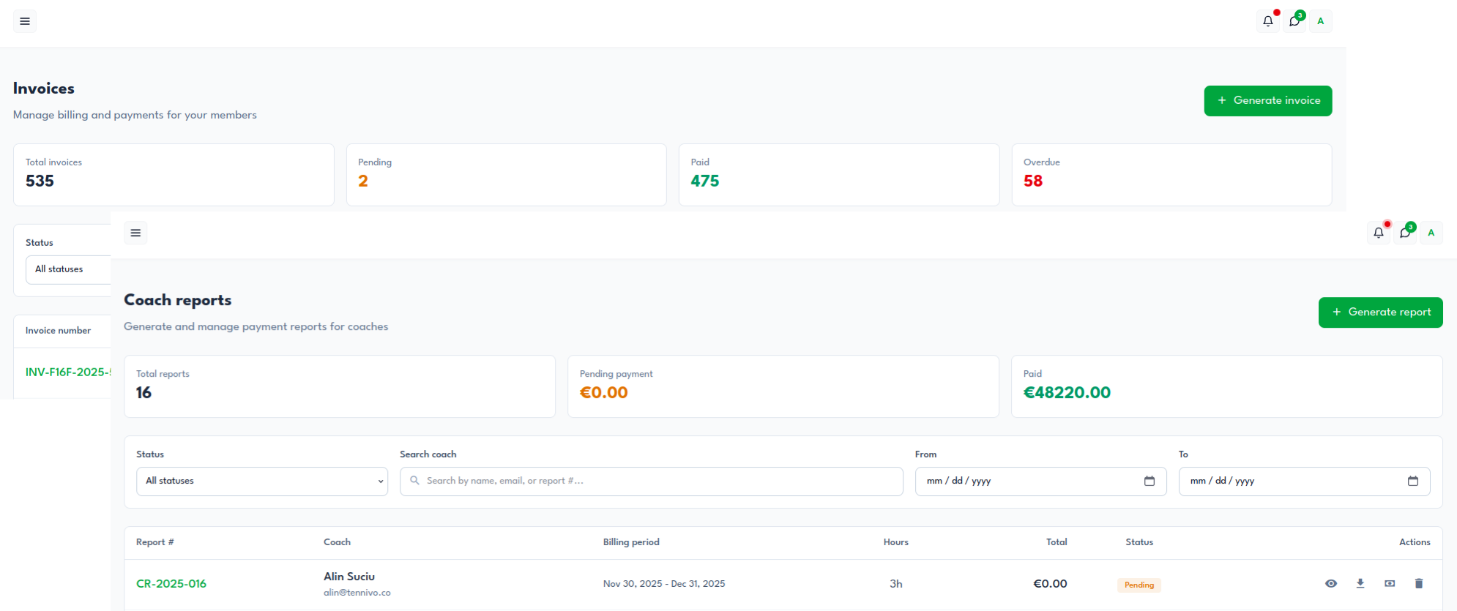Focus the Search coach input field
1457x611 pixels.
pyautogui.click(x=652, y=481)
